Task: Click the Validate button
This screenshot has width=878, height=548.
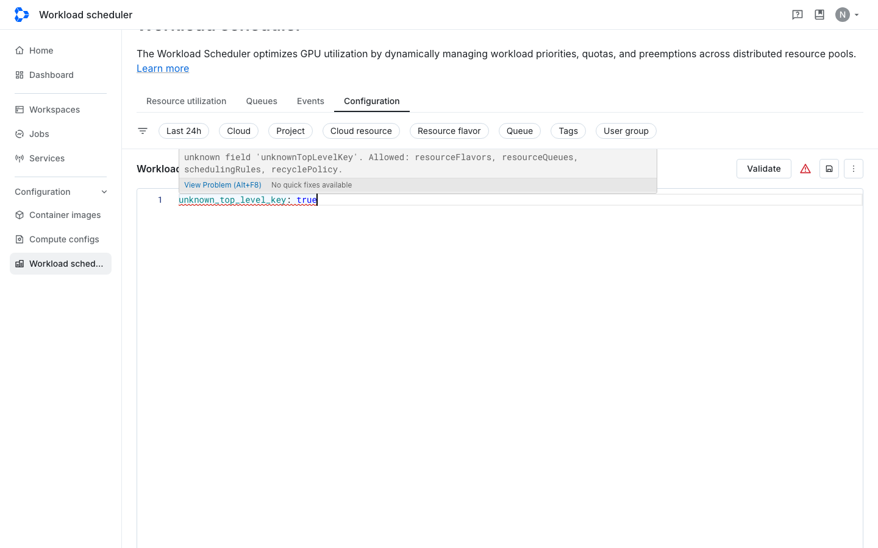Action: (x=764, y=169)
